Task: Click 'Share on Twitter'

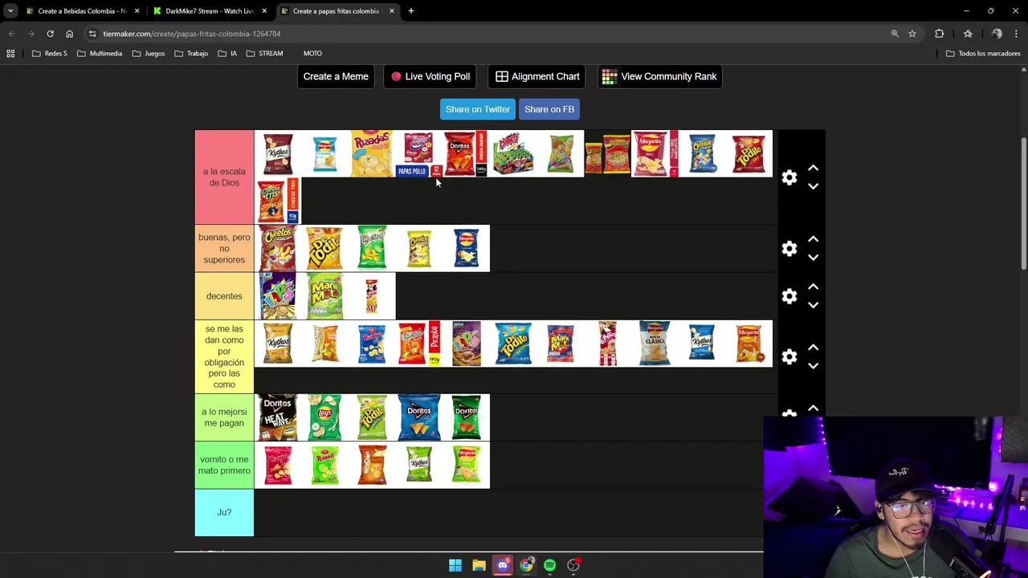Action: click(478, 109)
